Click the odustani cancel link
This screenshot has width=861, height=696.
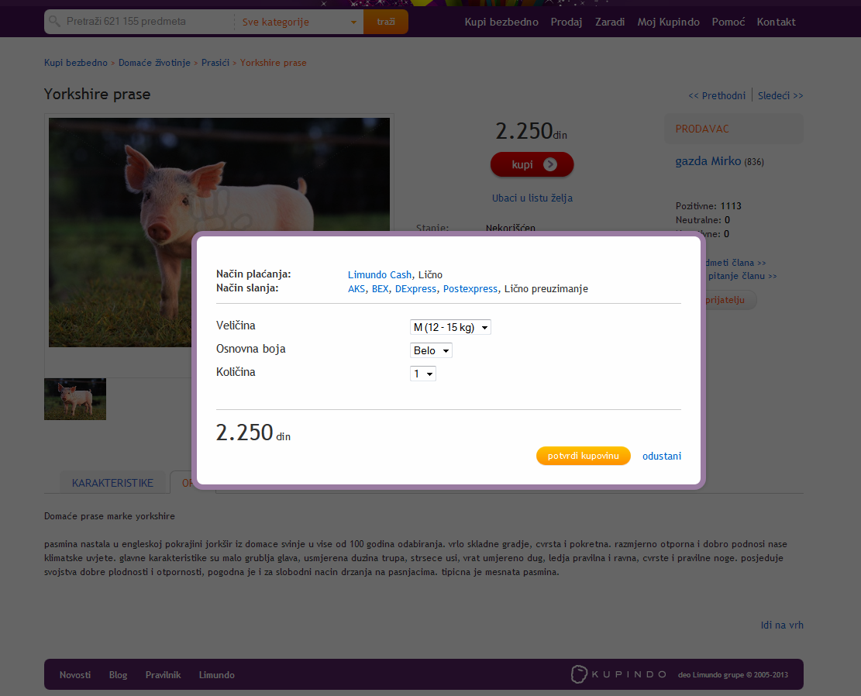(x=661, y=457)
